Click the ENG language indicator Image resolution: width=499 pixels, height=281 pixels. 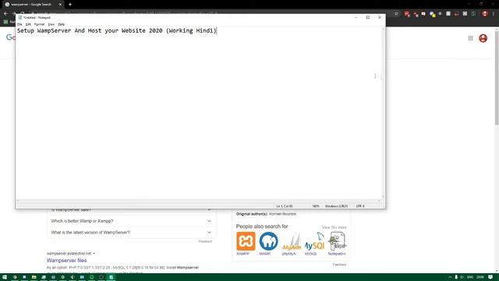[470, 277]
